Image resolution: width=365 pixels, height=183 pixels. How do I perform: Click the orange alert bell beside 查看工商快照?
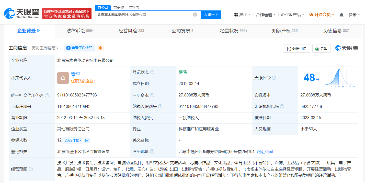point(100,48)
